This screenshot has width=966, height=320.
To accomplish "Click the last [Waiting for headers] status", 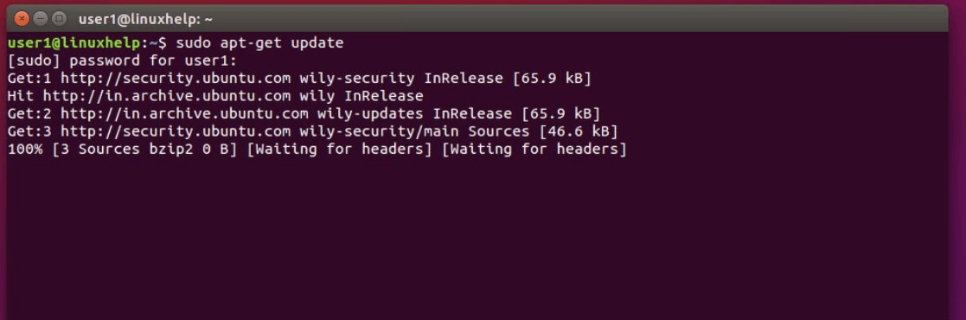I will coord(534,150).
